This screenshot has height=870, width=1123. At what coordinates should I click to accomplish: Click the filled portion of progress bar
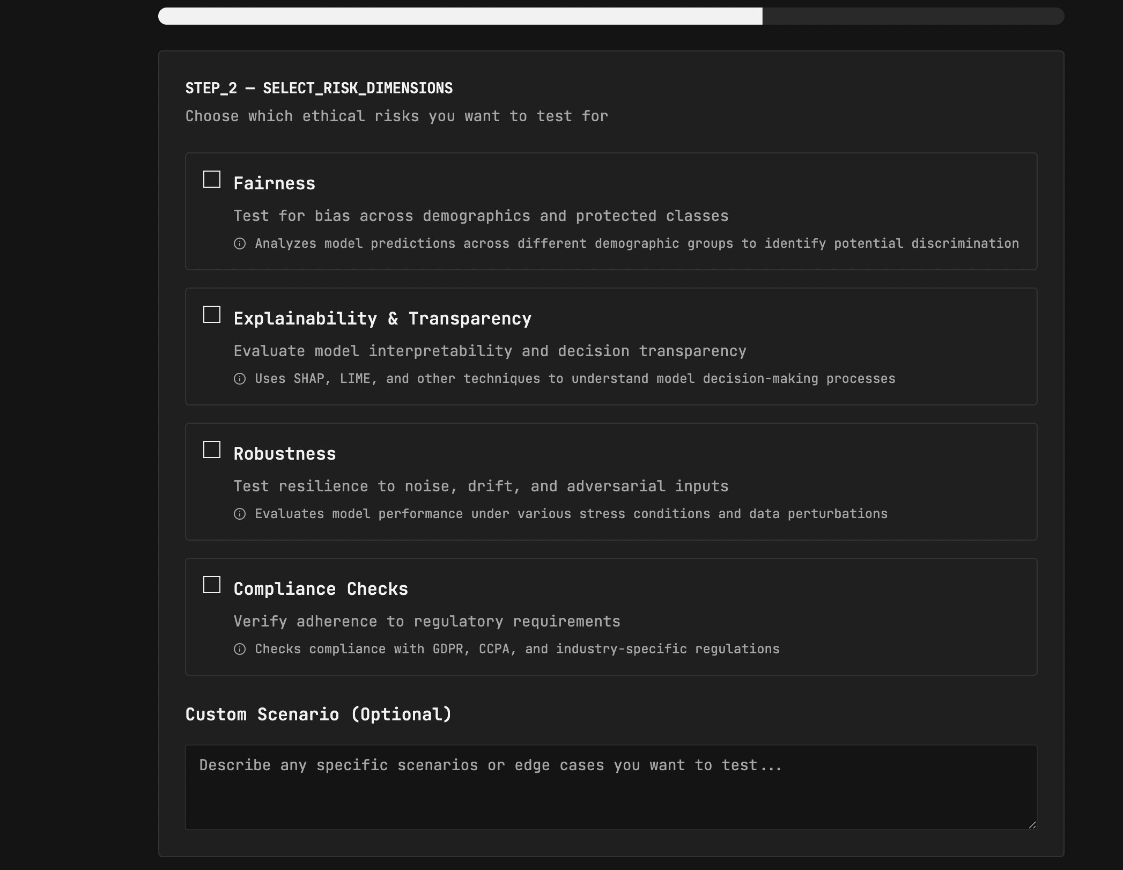pyautogui.click(x=460, y=16)
